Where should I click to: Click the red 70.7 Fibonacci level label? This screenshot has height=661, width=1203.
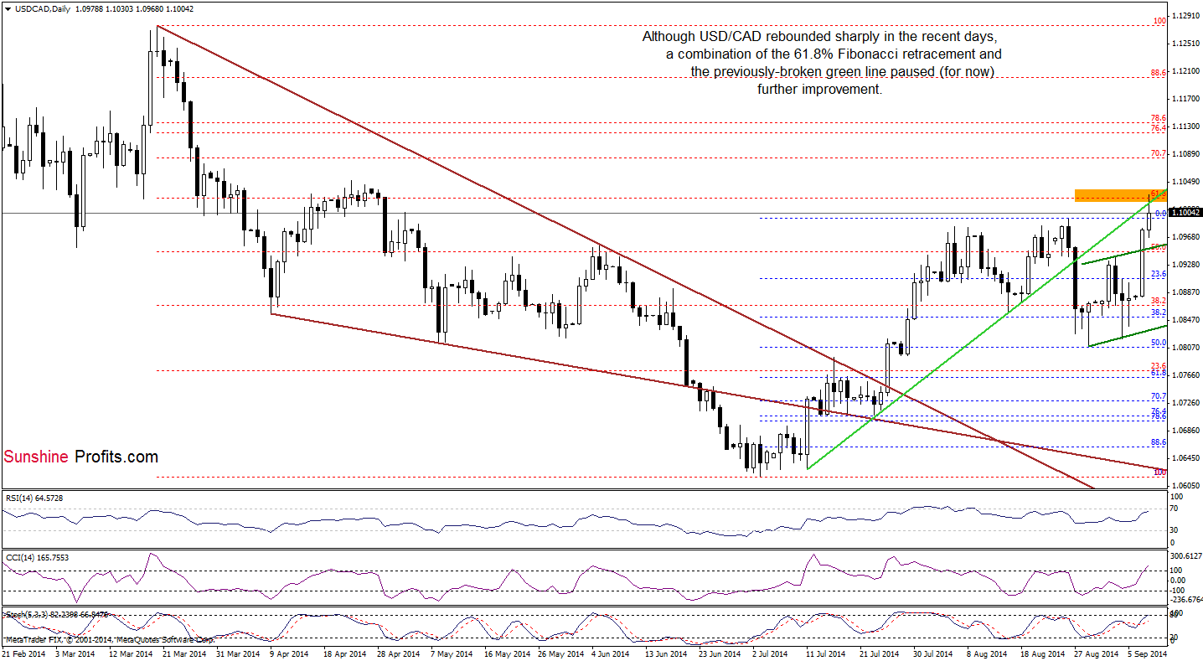tap(1159, 153)
